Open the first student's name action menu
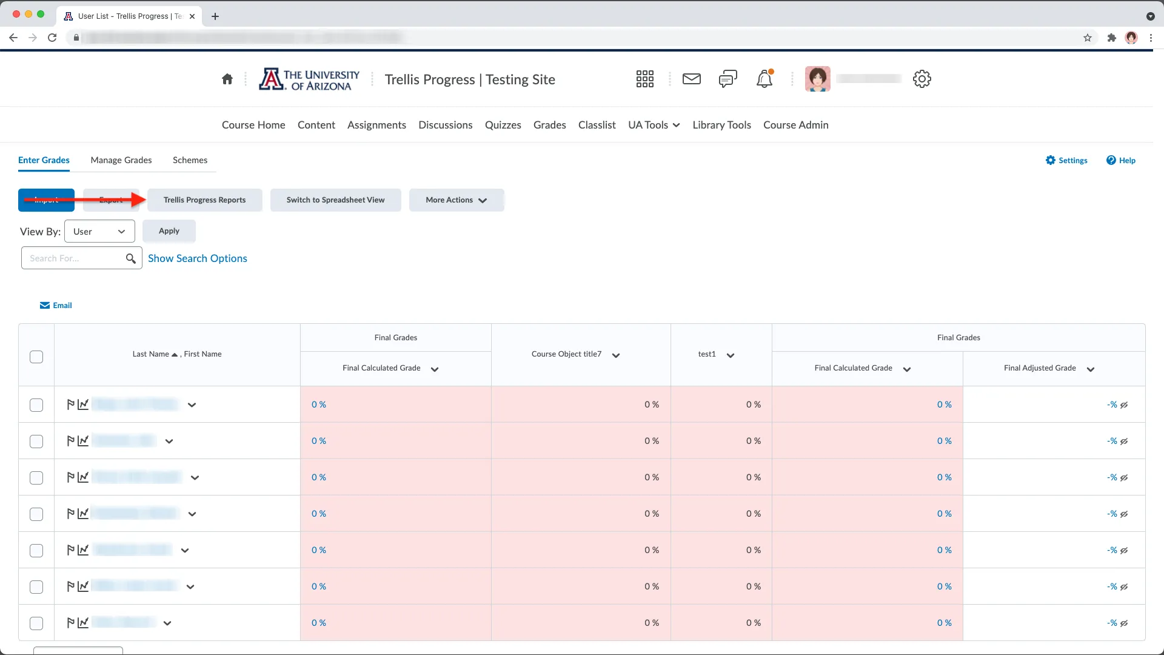 (192, 405)
